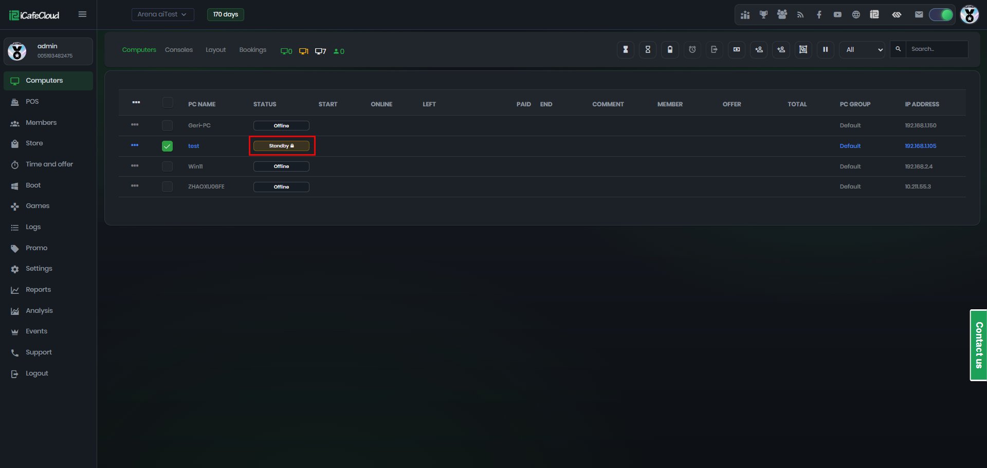Click the YouTube icon in top bar

pos(837,15)
